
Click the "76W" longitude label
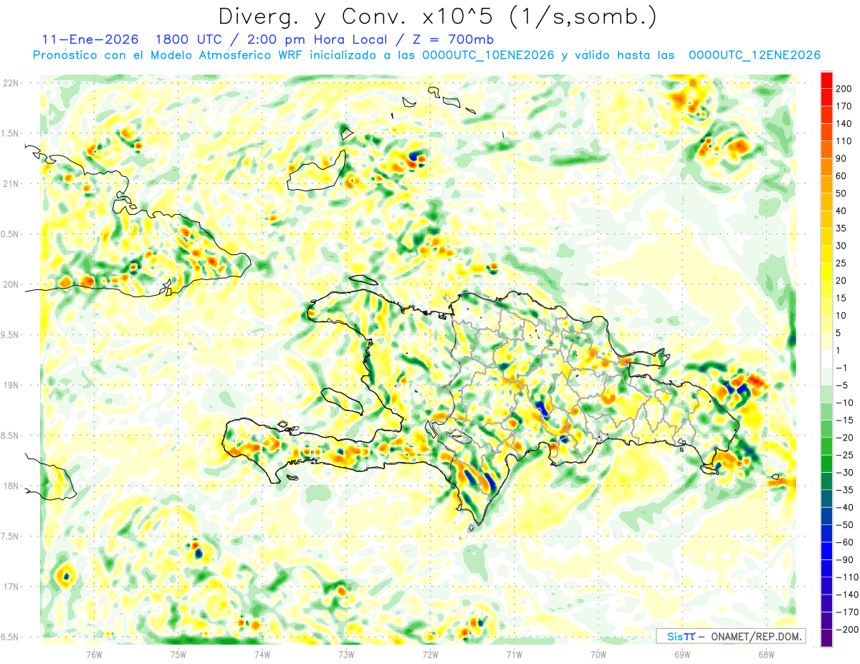tap(95, 653)
